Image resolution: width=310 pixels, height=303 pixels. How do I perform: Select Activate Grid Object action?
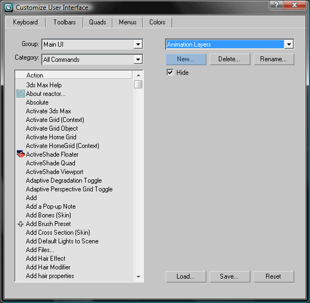(x=52, y=128)
